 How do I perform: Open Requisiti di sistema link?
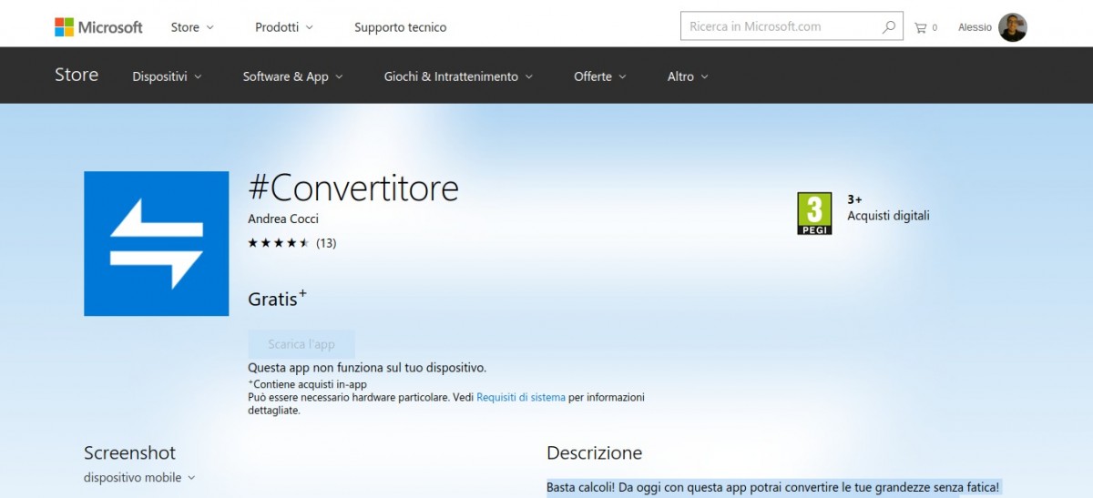pyautogui.click(x=521, y=398)
